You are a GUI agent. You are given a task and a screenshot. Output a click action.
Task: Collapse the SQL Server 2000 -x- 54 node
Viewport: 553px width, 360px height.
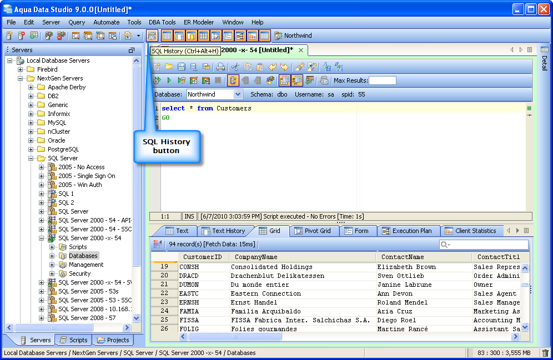(x=42, y=238)
